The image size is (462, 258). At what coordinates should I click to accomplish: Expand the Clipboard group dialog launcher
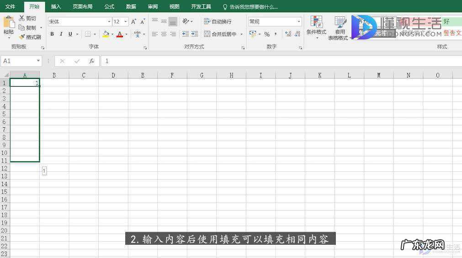[x=42, y=47]
